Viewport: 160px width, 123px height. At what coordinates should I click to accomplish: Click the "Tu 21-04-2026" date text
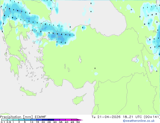106,117
